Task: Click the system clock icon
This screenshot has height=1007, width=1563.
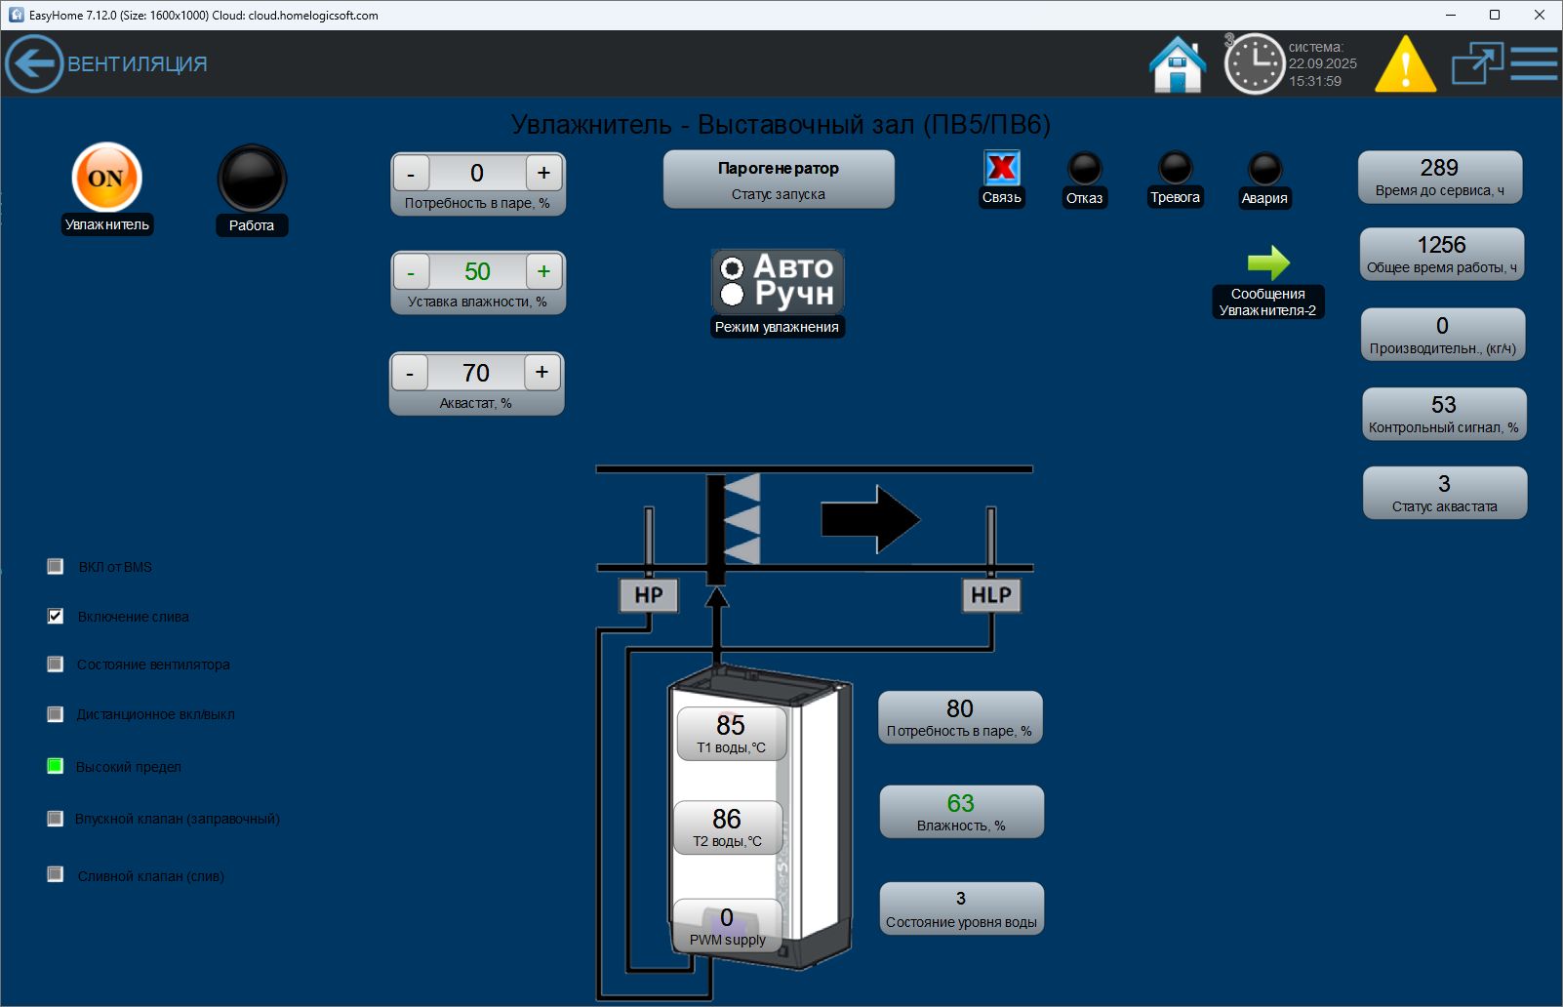Action: [1254, 64]
